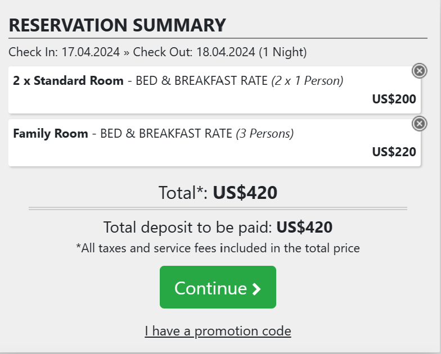Remove the Family Room from the summary
441x354 pixels.
419,124
